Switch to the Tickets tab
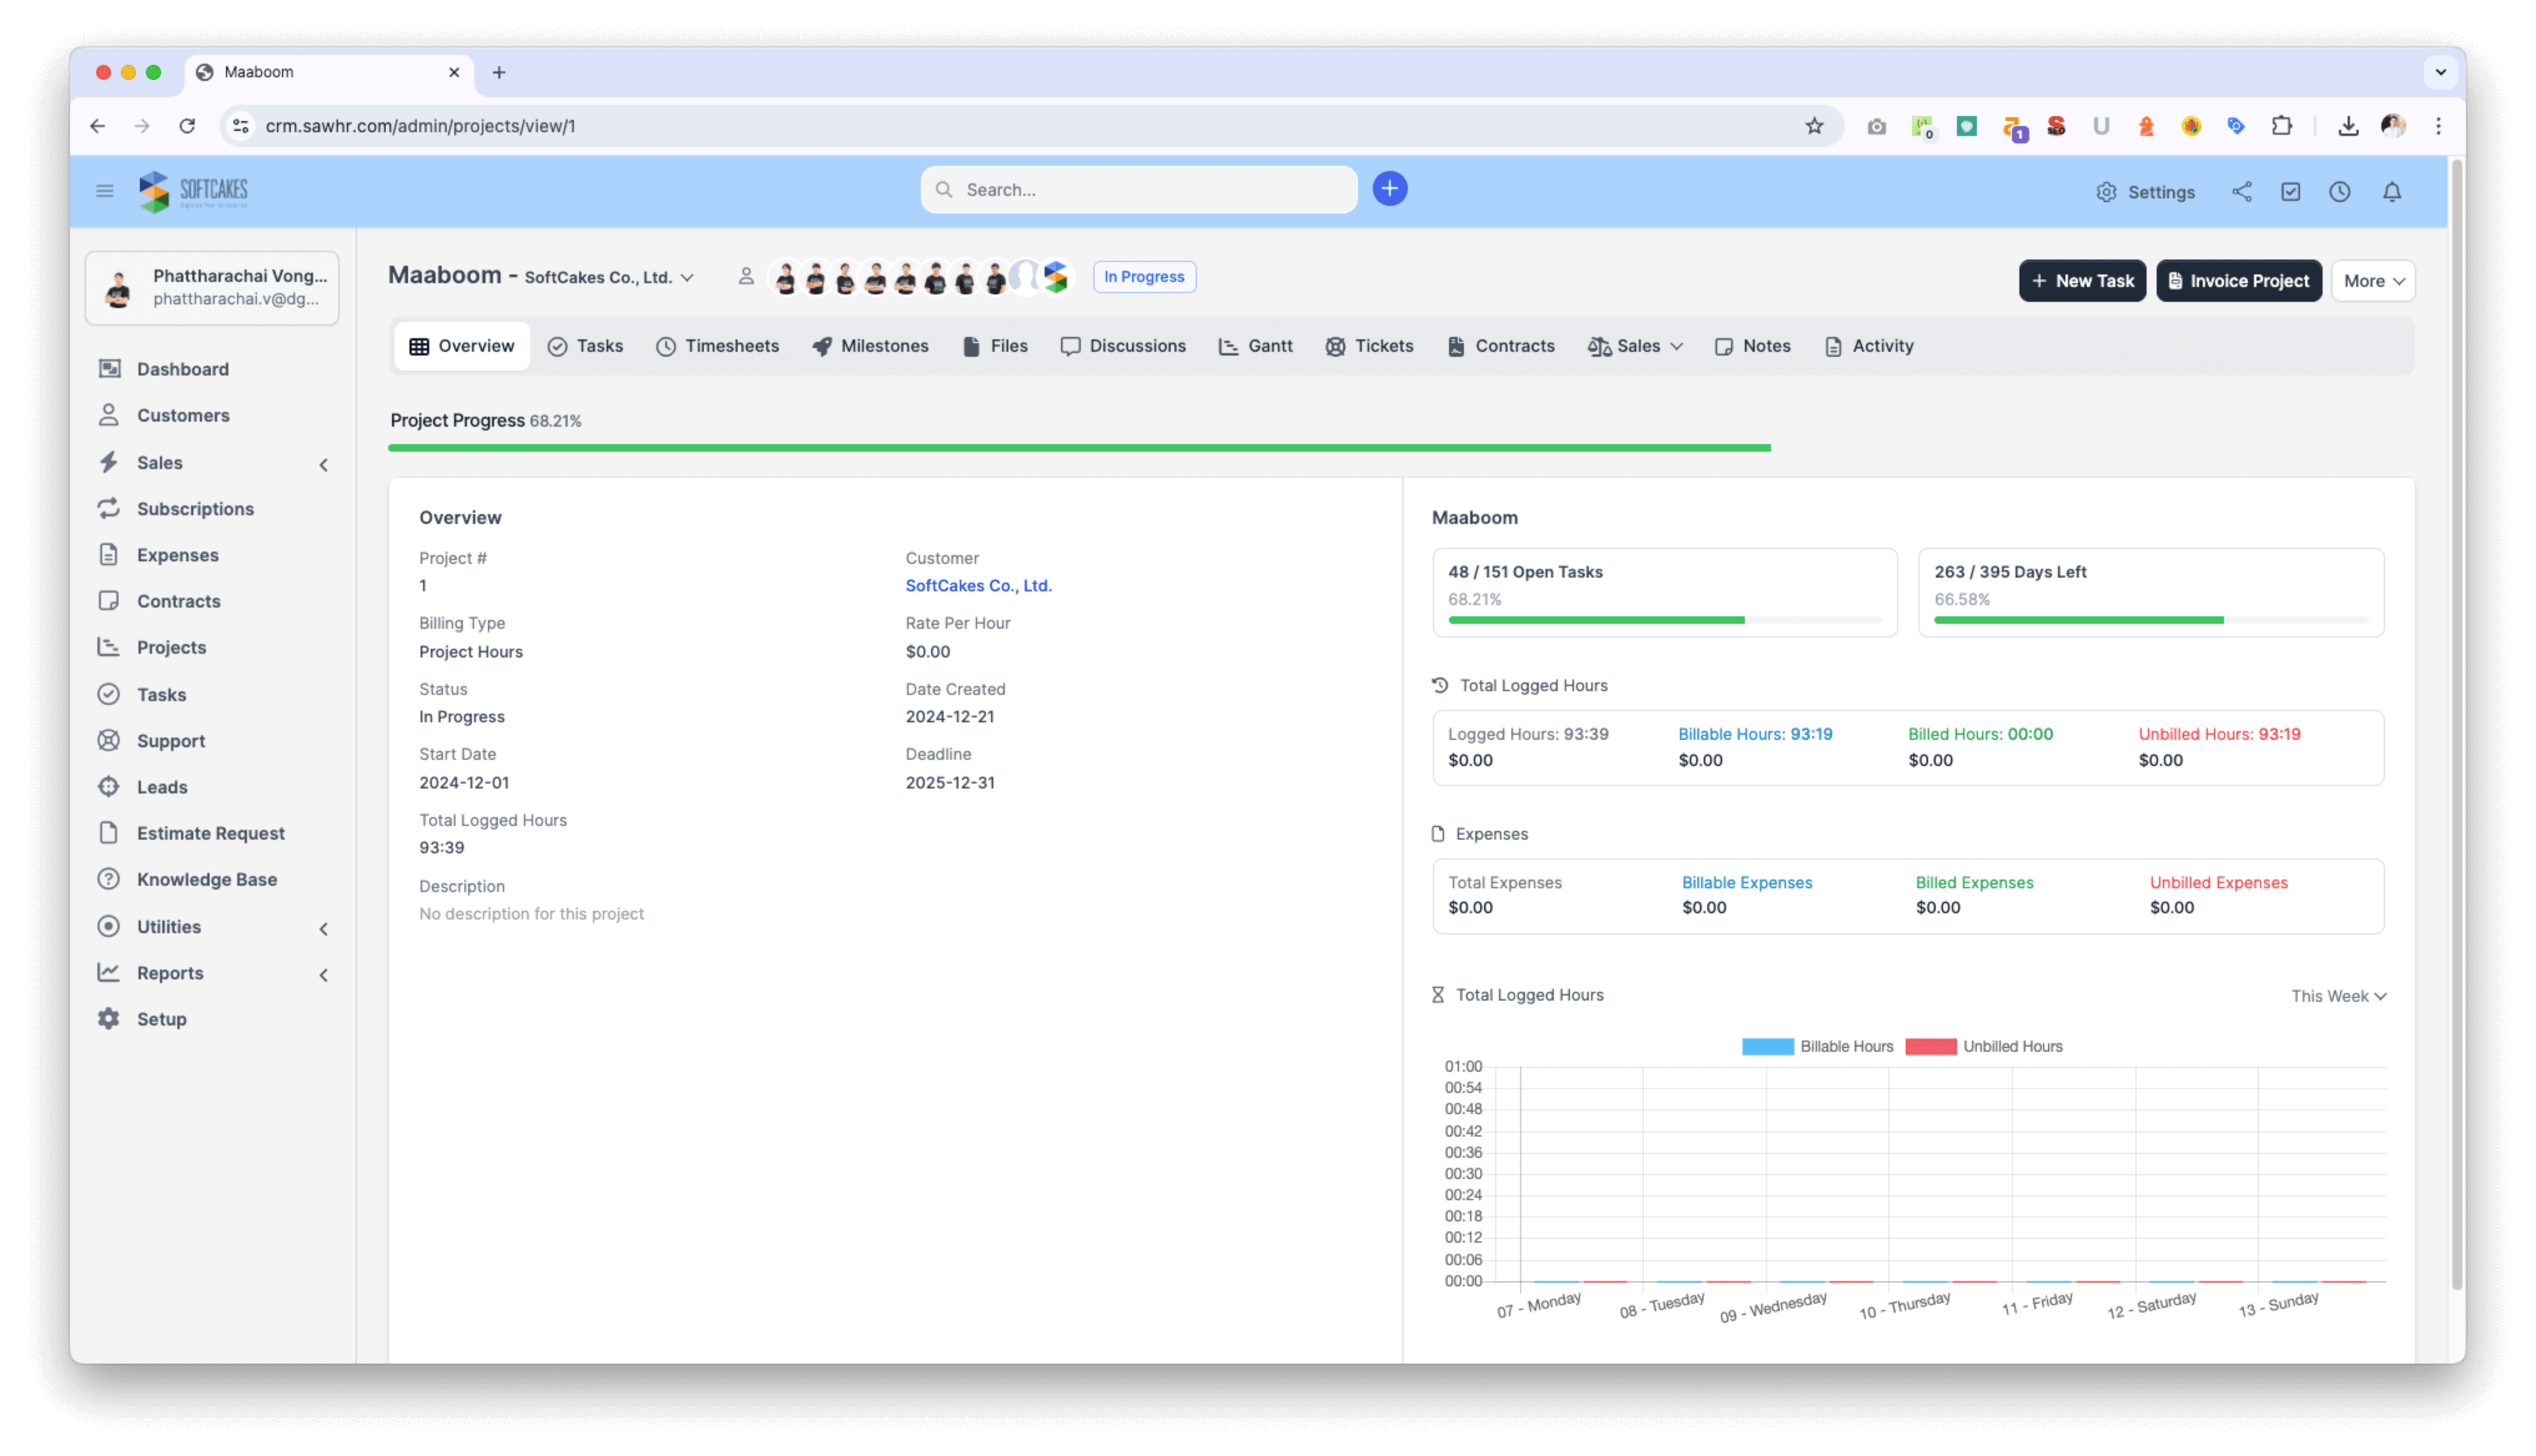This screenshot has height=1456, width=2536. click(x=1369, y=346)
